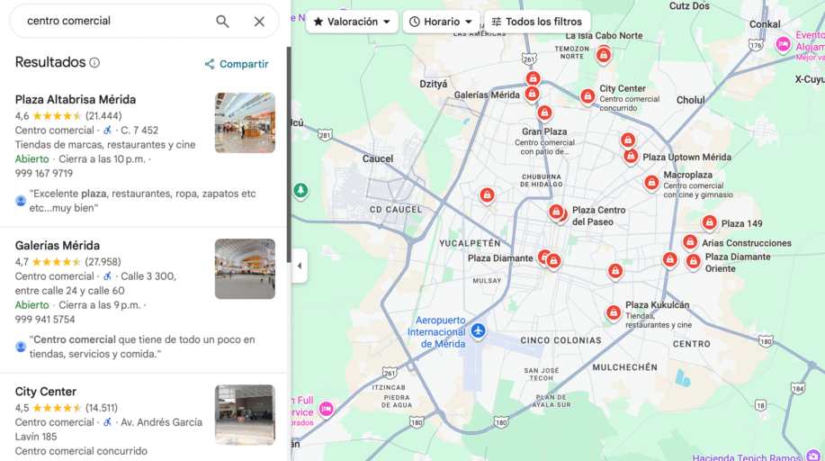
Task: Click the Gran Plaza map pin
Action: pyautogui.click(x=544, y=113)
